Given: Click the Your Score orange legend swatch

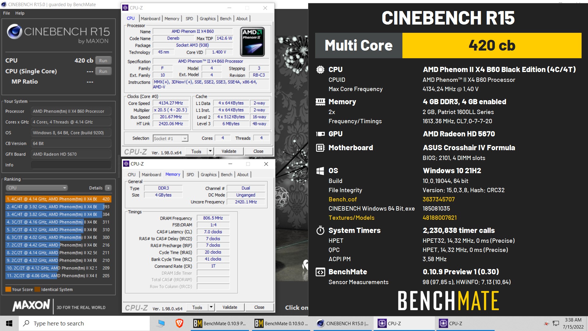Looking at the screenshot, I should [8, 289].
